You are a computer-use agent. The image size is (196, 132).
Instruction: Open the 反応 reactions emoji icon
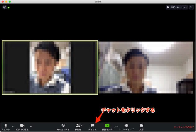pos(142,126)
